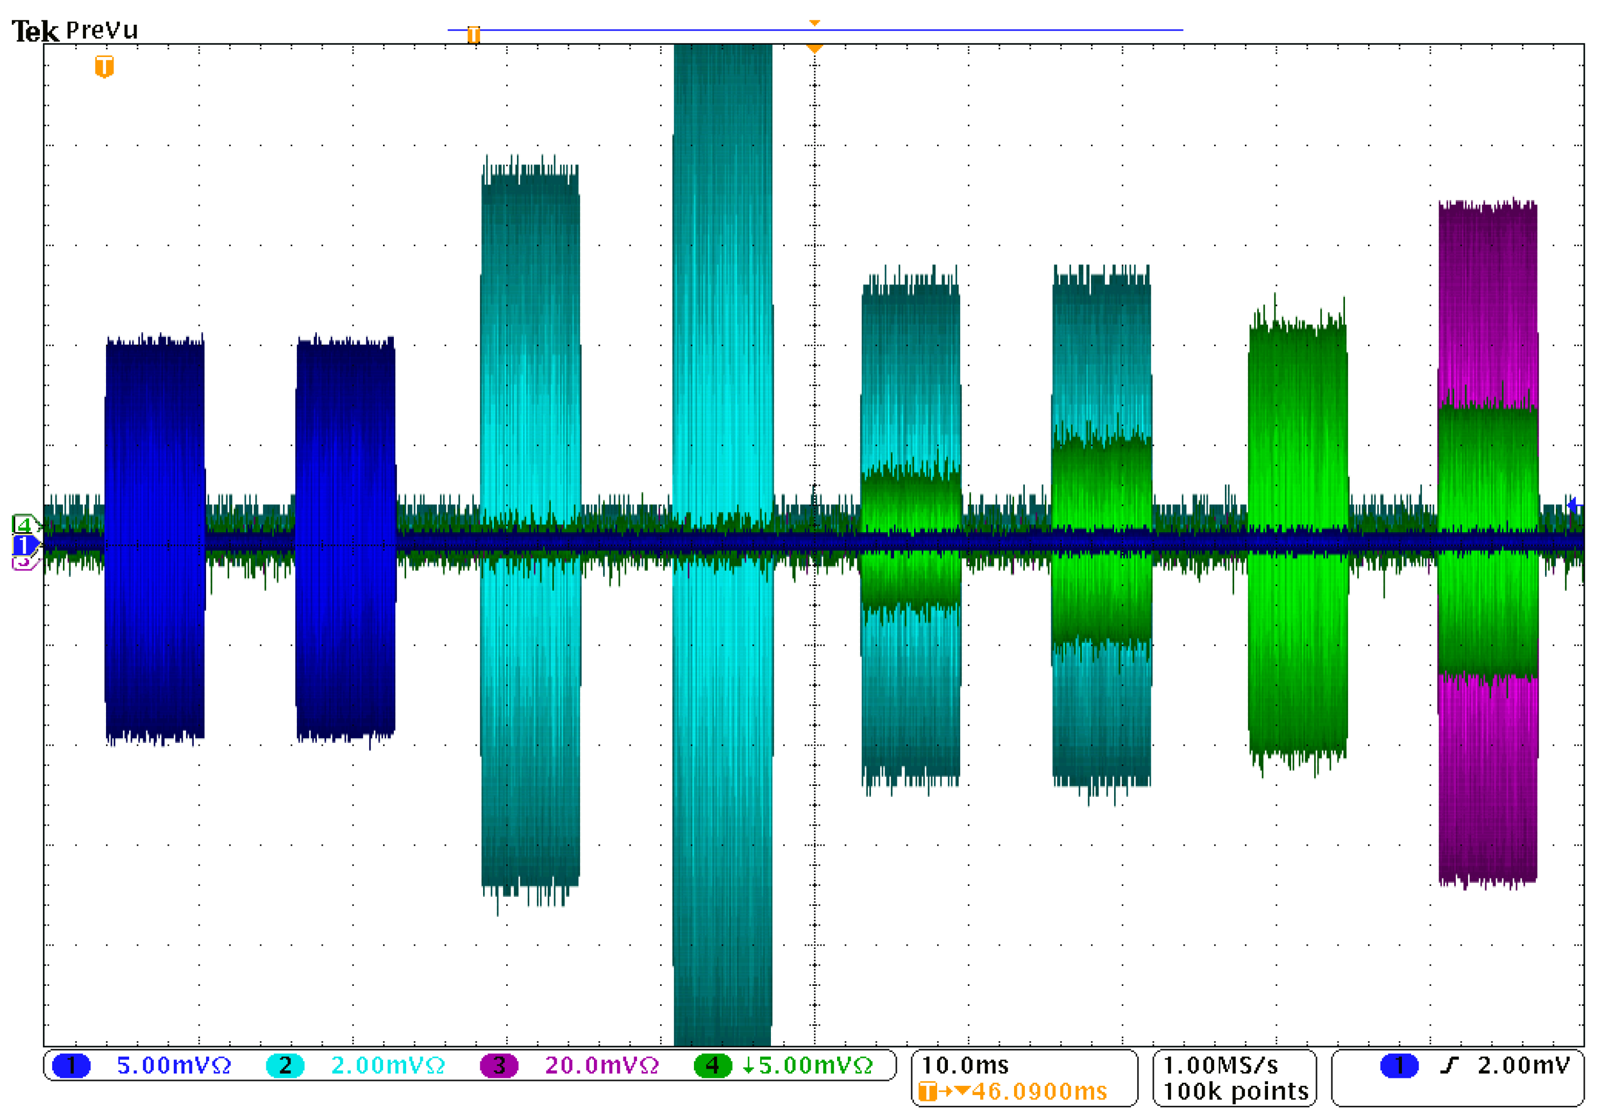Click the 1.00MS/s sample rate readout
1601x1116 pixels.
[x=1221, y=1065]
